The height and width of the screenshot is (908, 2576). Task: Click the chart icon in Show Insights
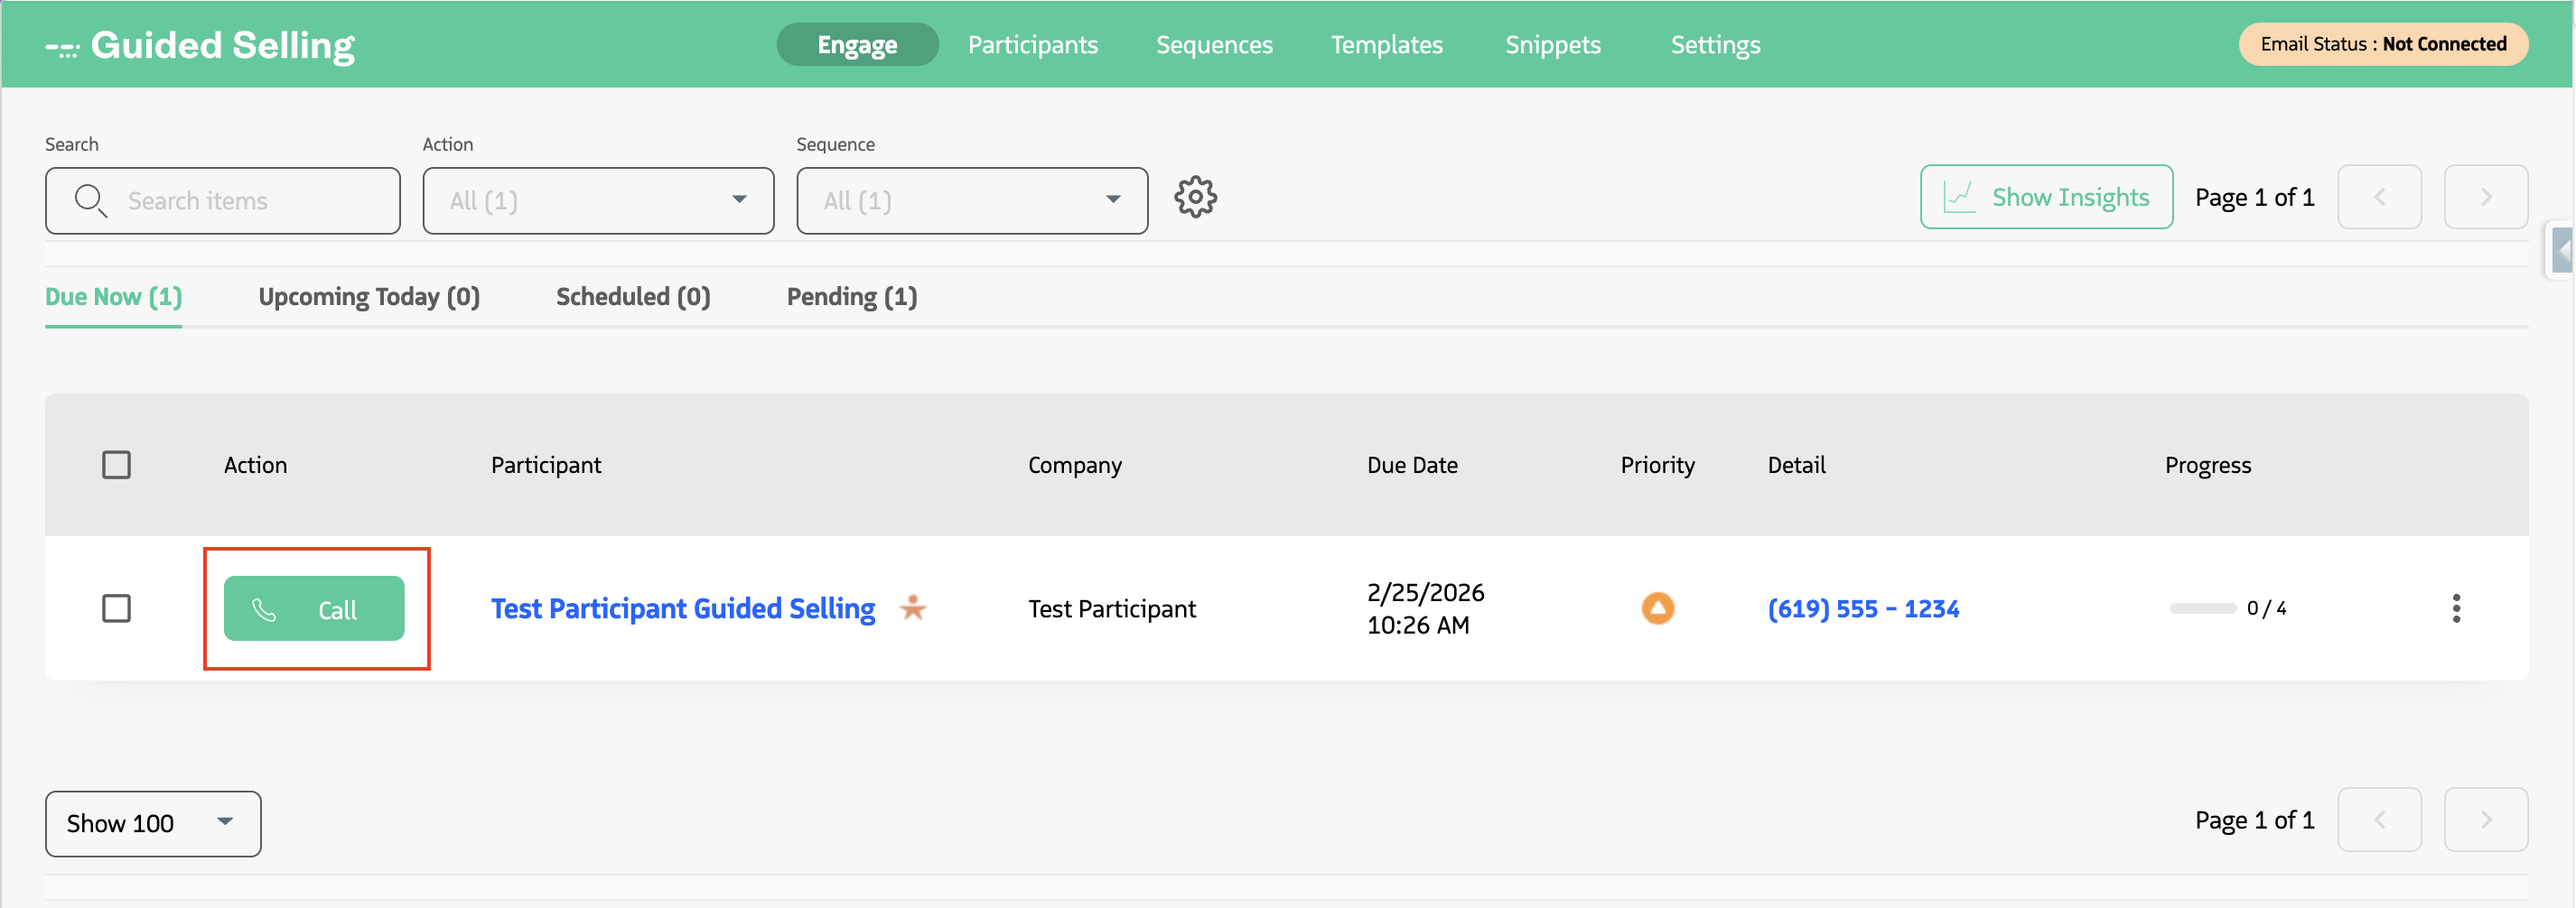tap(1958, 197)
